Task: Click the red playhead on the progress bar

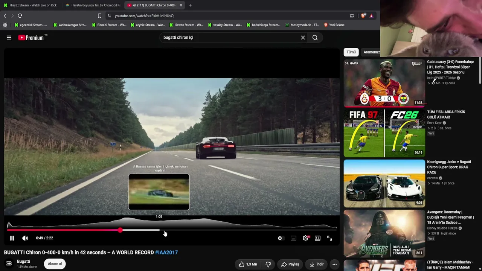Action: [120, 230]
